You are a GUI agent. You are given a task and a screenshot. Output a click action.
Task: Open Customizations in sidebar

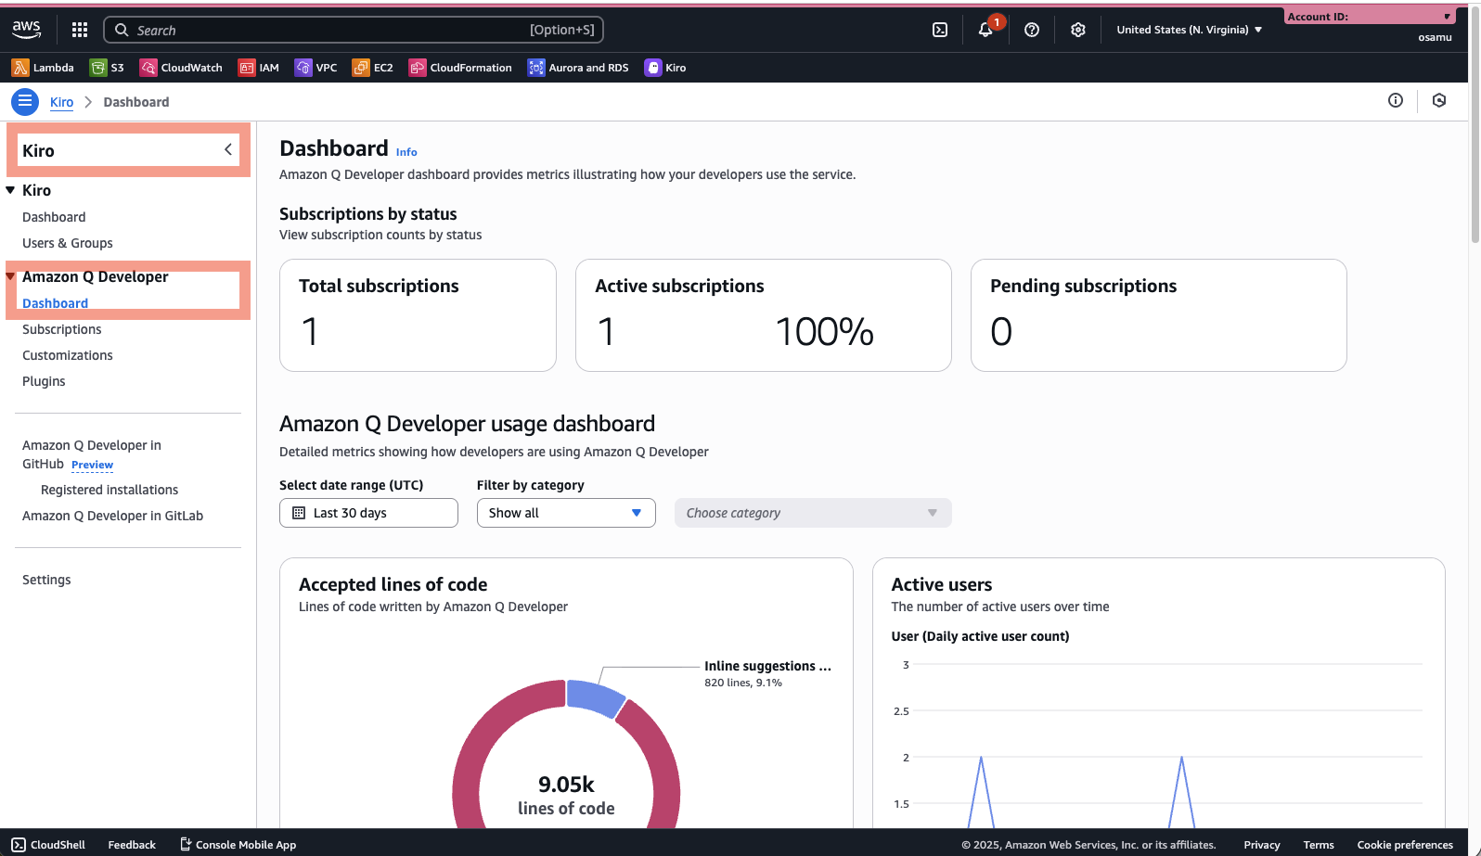tap(68, 355)
